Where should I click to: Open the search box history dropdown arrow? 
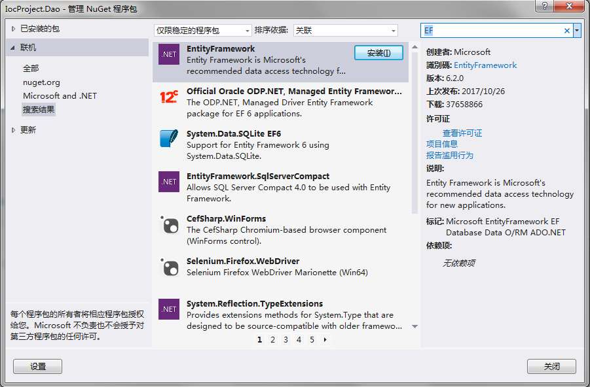pyautogui.click(x=577, y=31)
